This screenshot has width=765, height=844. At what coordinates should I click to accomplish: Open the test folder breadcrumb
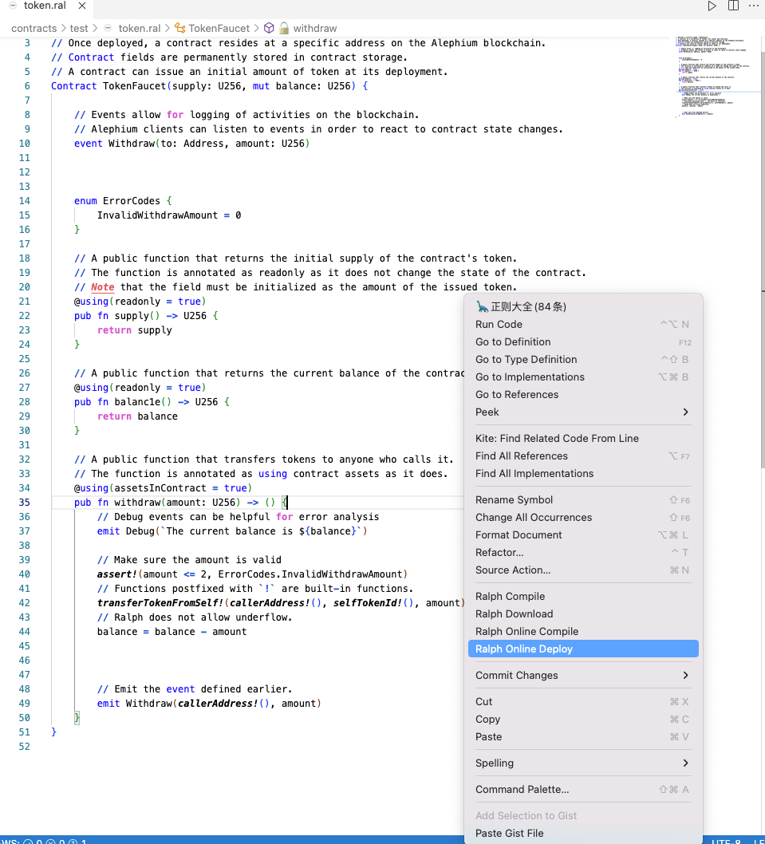click(x=79, y=28)
